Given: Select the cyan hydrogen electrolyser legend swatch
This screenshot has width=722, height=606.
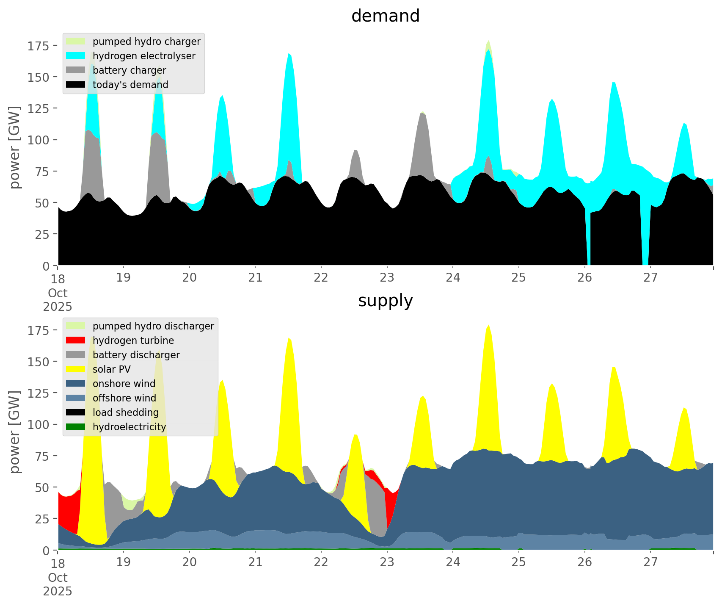Looking at the screenshot, I should tap(76, 56).
